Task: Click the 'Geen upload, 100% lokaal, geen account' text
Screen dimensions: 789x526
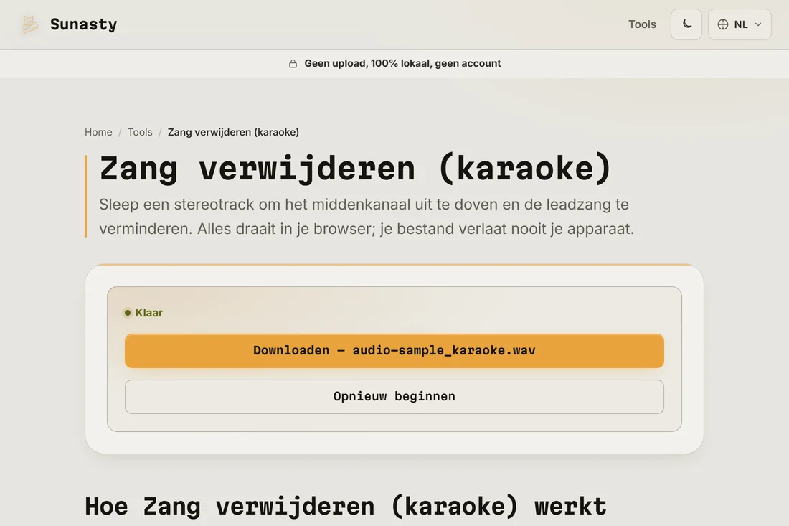Action: point(402,63)
